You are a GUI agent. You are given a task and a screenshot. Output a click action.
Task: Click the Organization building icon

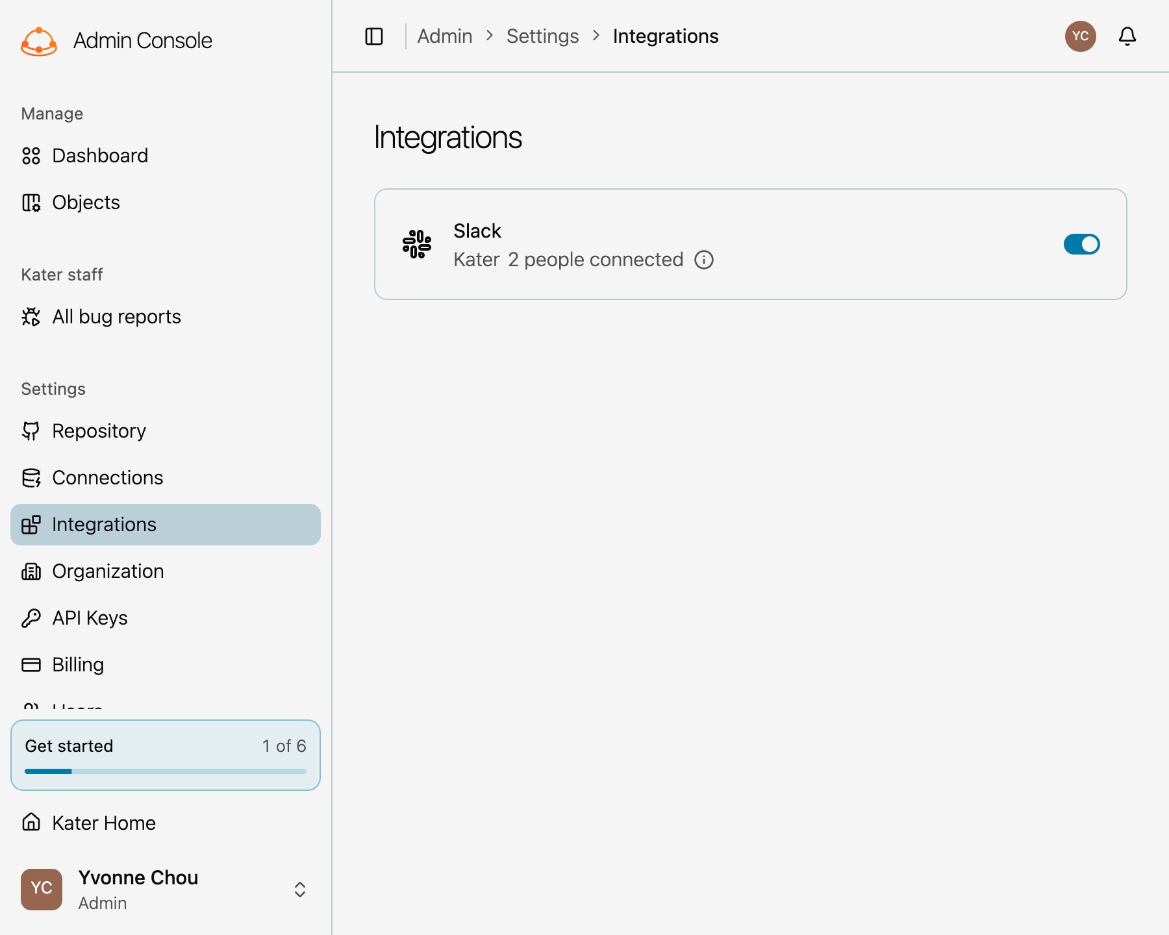31,571
